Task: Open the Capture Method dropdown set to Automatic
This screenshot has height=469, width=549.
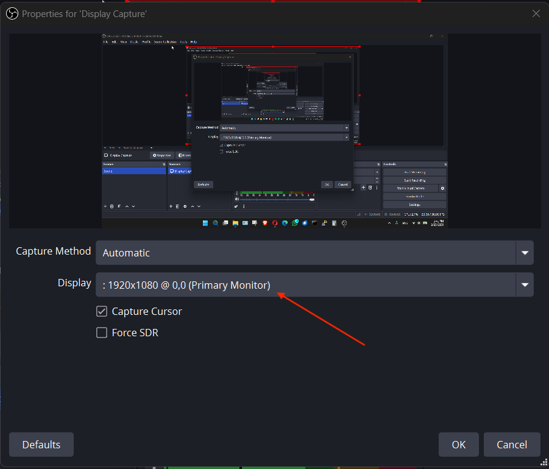Action: click(314, 253)
